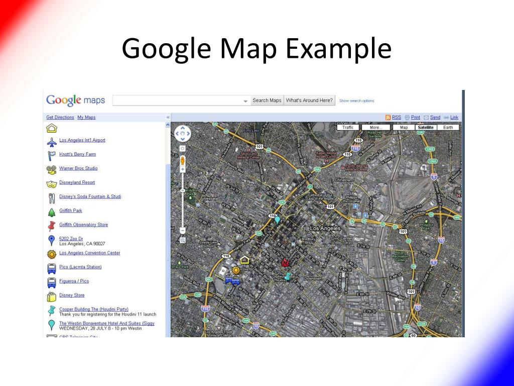Viewport: 514px width, 386px height.
Task: Switch to Map view
Action: pyautogui.click(x=404, y=127)
